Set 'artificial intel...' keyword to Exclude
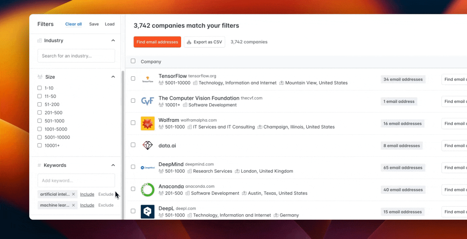467x239 pixels. [106, 194]
